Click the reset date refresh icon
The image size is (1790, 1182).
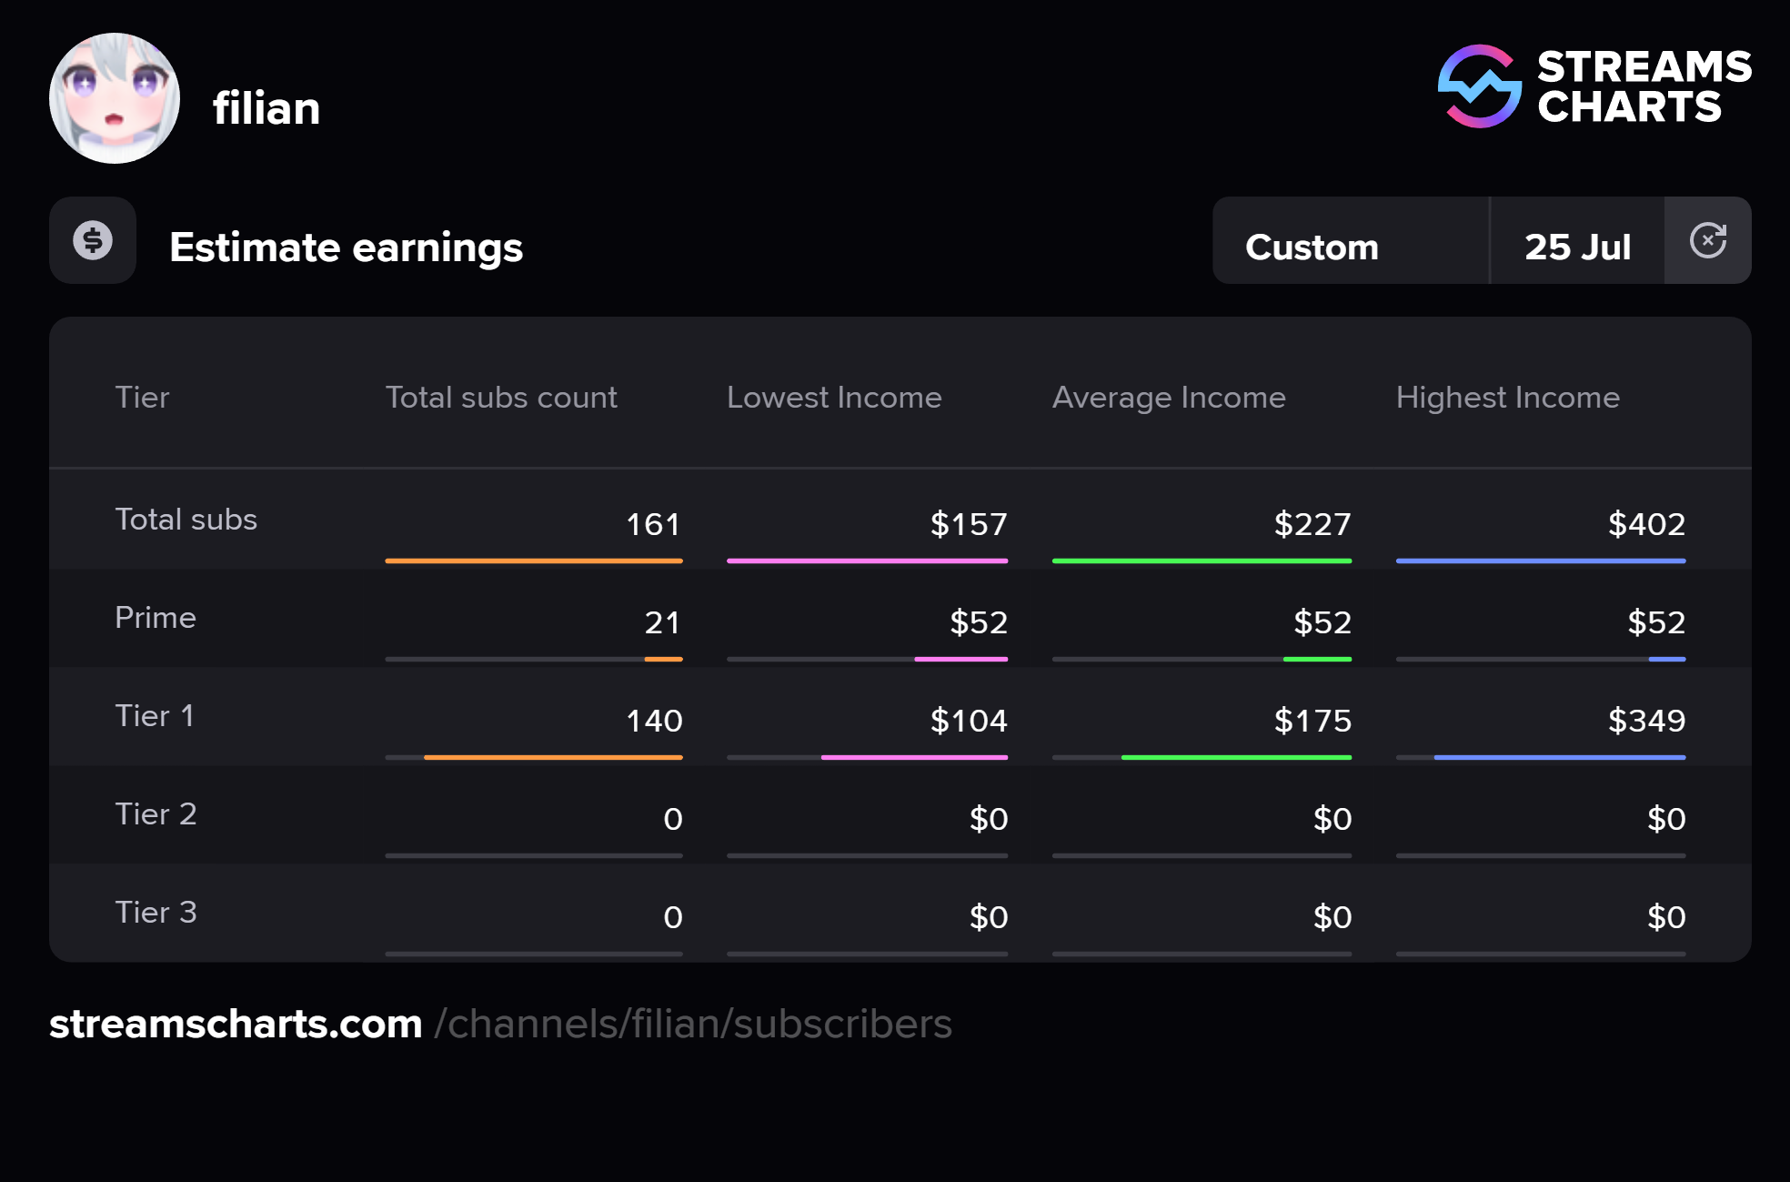[1707, 240]
